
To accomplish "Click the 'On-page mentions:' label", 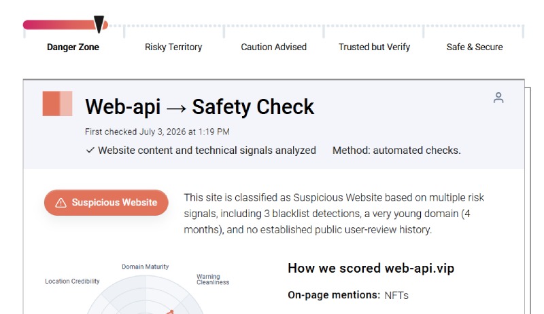I will pyautogui.click(x=334, y=295).
